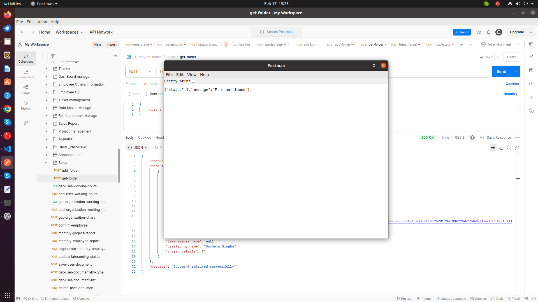This screenshot has width=538, height=302.
Task: Select the none body radio option
Action: 129,94
